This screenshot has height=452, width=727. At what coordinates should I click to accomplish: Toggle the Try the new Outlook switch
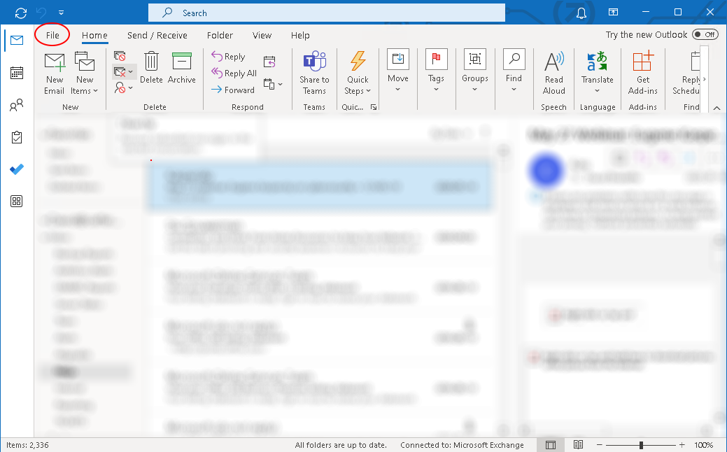tap(705, 34)
